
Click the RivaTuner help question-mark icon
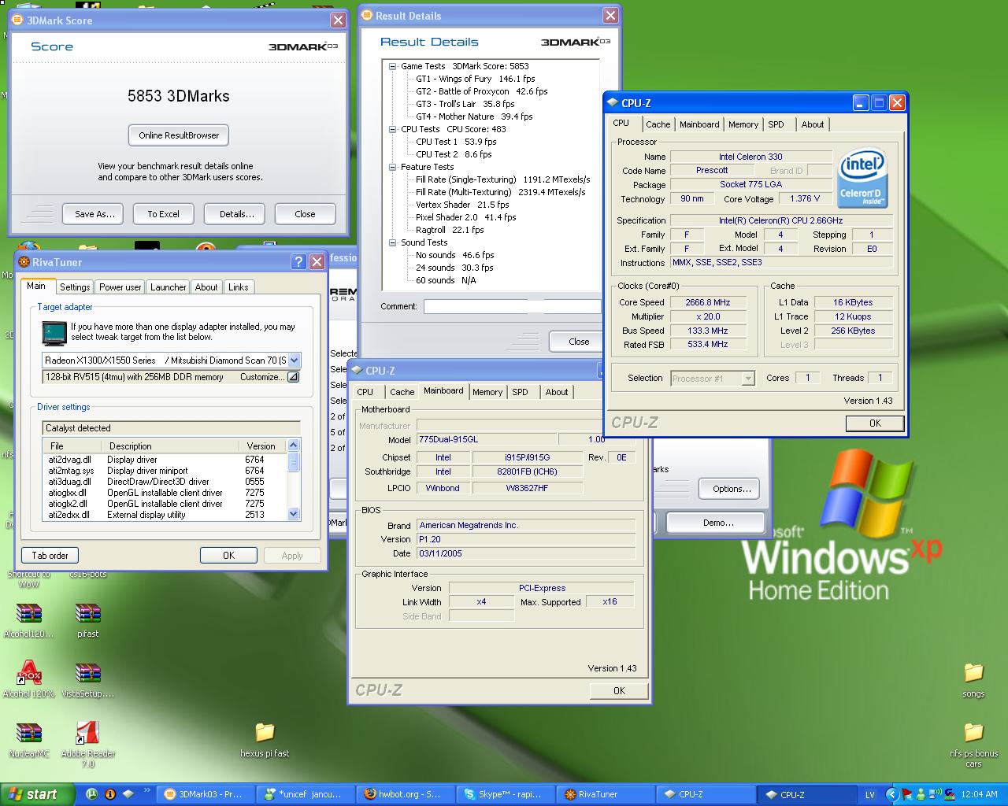pyautogui.click(x=298, y=262)
